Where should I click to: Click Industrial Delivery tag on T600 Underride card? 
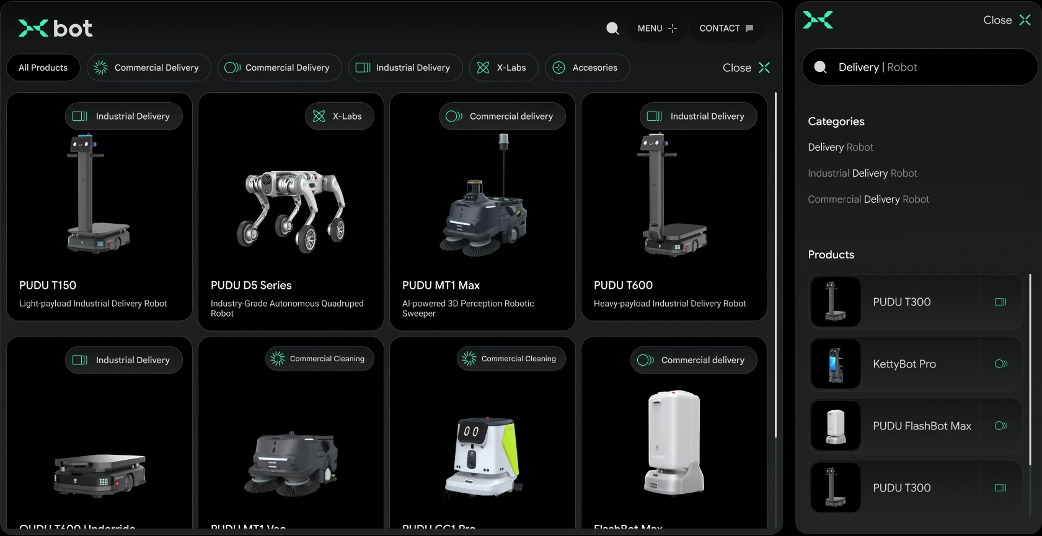(x=124, y=360)
